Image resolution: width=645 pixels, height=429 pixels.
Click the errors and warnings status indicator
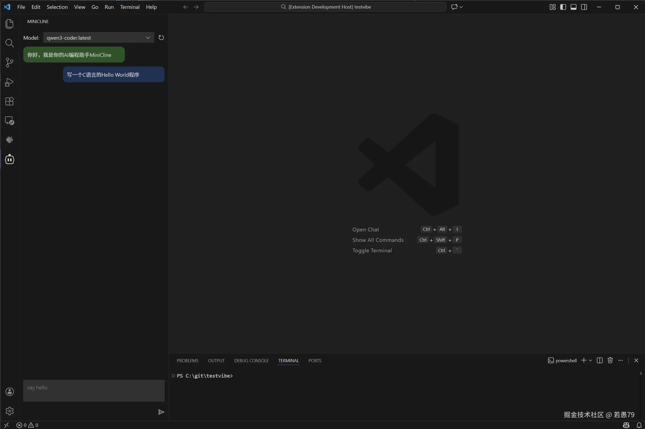(27, 425)
